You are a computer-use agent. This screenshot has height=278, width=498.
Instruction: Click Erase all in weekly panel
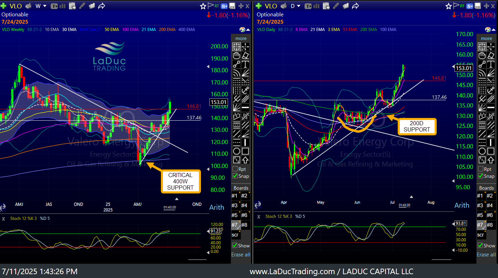[x=241, y=255]
